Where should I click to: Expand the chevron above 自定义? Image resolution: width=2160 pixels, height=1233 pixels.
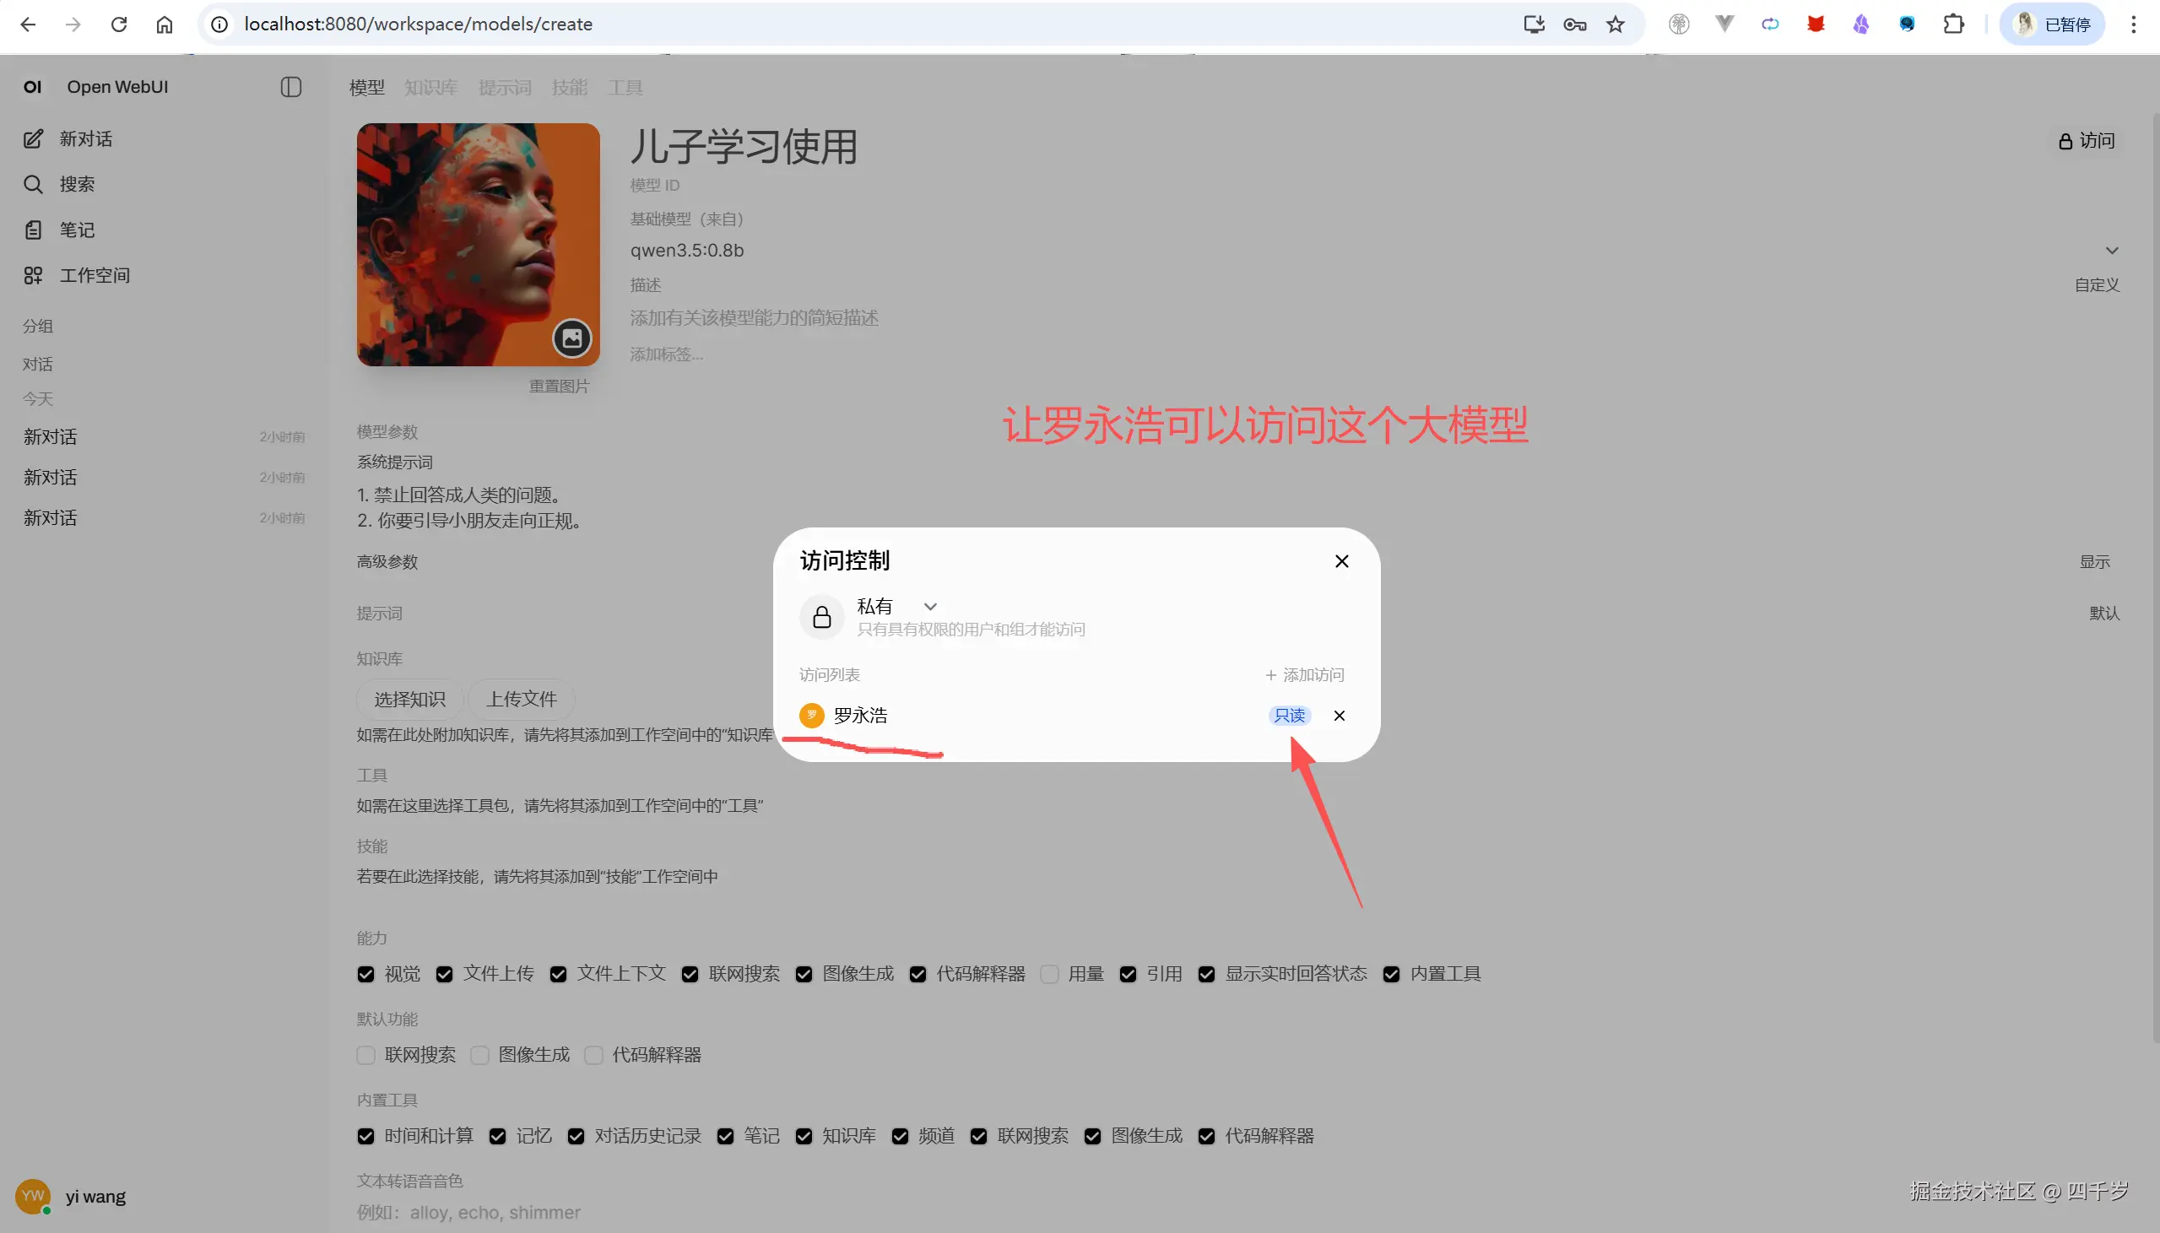point(2112,250)
